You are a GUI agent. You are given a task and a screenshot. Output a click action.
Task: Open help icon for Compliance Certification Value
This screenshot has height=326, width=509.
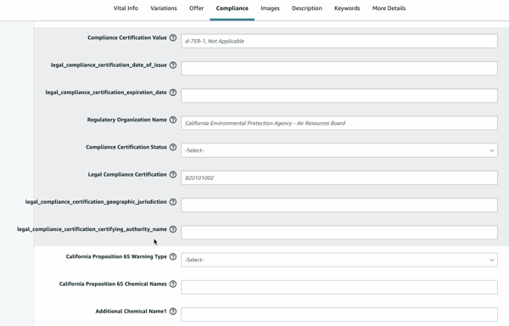[x=173, y=37]
